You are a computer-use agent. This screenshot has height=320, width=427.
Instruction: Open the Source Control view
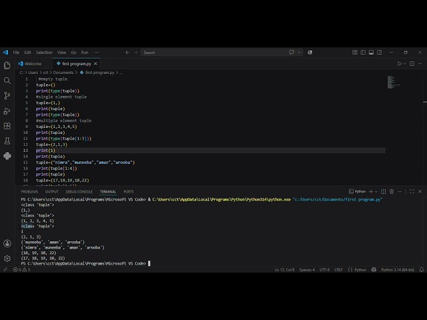point(7,95)
